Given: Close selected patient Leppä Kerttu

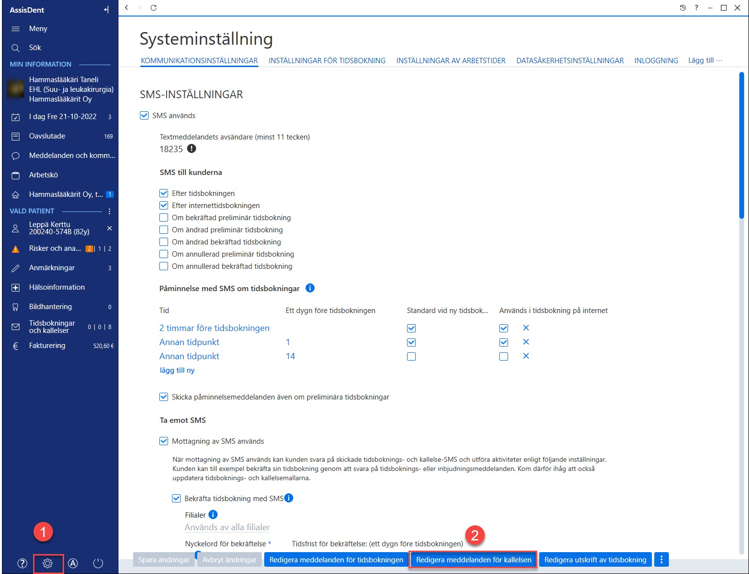Looking at the screenshot, I should 109,228.
